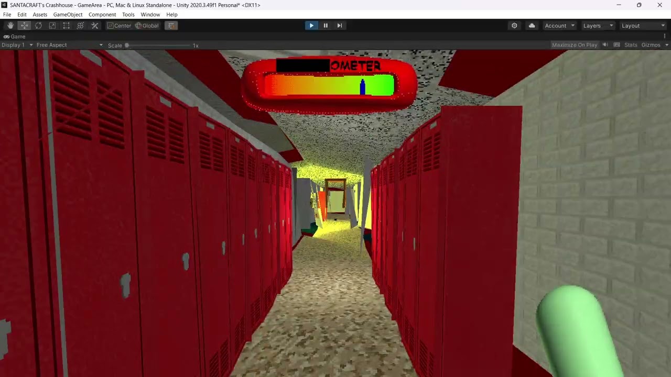This screenshot has width=671, height=377.
Task: Minimize the Unity window
Action: coord(619,5)
